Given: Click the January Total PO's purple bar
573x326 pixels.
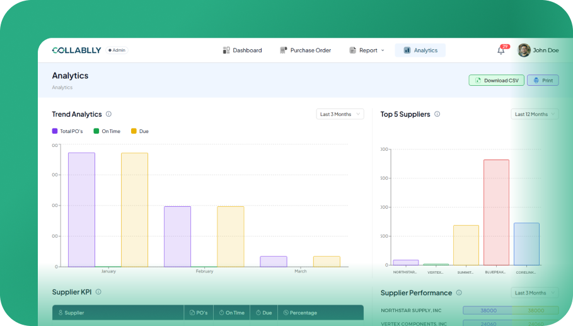Looking at the screenshot, I should (x=81, y=209).
